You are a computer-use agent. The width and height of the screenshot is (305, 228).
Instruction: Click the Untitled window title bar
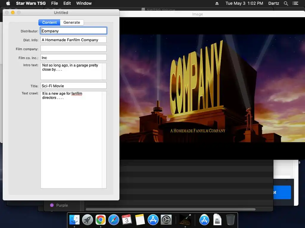coord(61,12)
